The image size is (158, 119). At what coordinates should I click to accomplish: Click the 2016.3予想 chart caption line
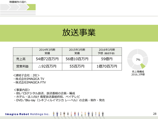coord(138,75)
